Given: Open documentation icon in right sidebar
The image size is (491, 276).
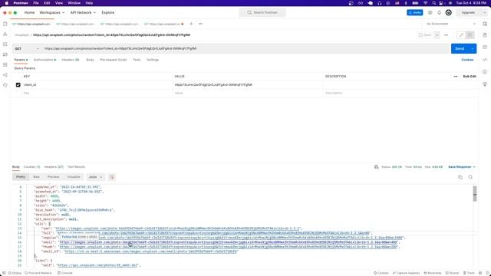Looking at the screenshot, I should click(x=485, y=35).
